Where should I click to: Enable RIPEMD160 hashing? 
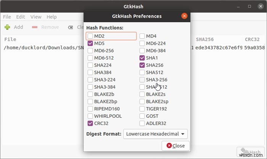(90, 109)
